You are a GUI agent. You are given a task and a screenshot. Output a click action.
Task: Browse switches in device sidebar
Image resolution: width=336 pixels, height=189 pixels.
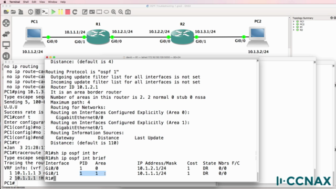point(6,34)
